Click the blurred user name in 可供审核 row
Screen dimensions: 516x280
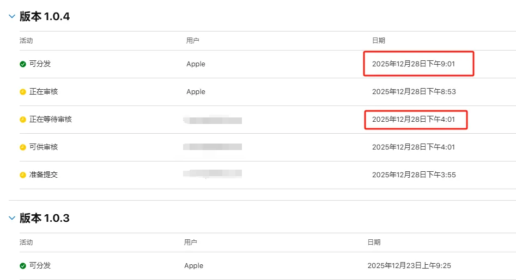tap(213, 147)
